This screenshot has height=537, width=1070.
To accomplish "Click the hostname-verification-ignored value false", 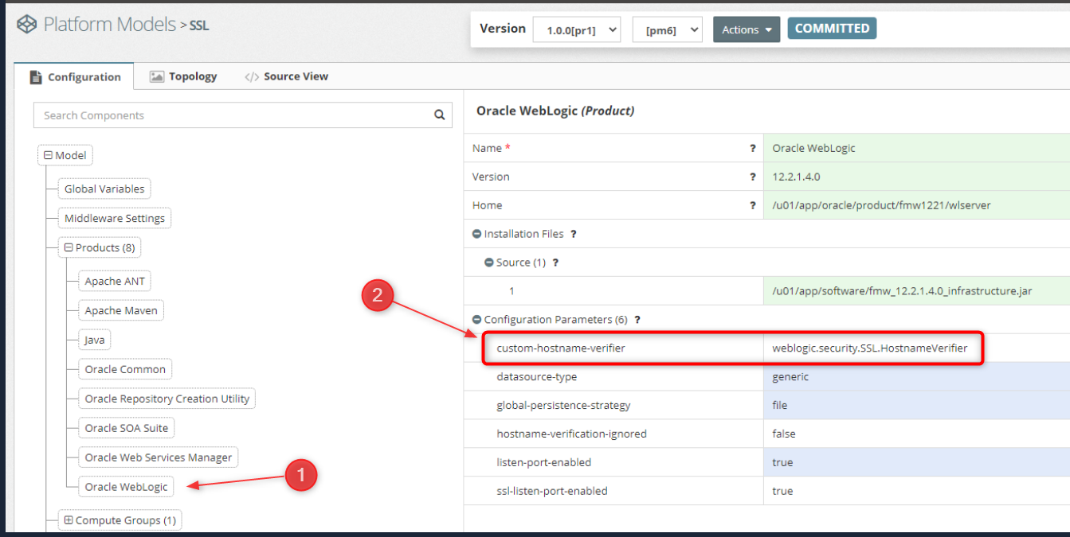I will click(x=916, y=434).
